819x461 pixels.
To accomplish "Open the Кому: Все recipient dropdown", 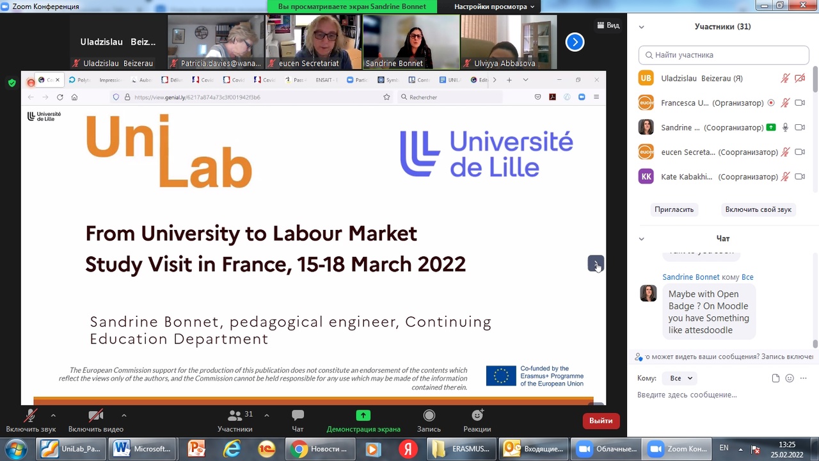I will point(681,378).
